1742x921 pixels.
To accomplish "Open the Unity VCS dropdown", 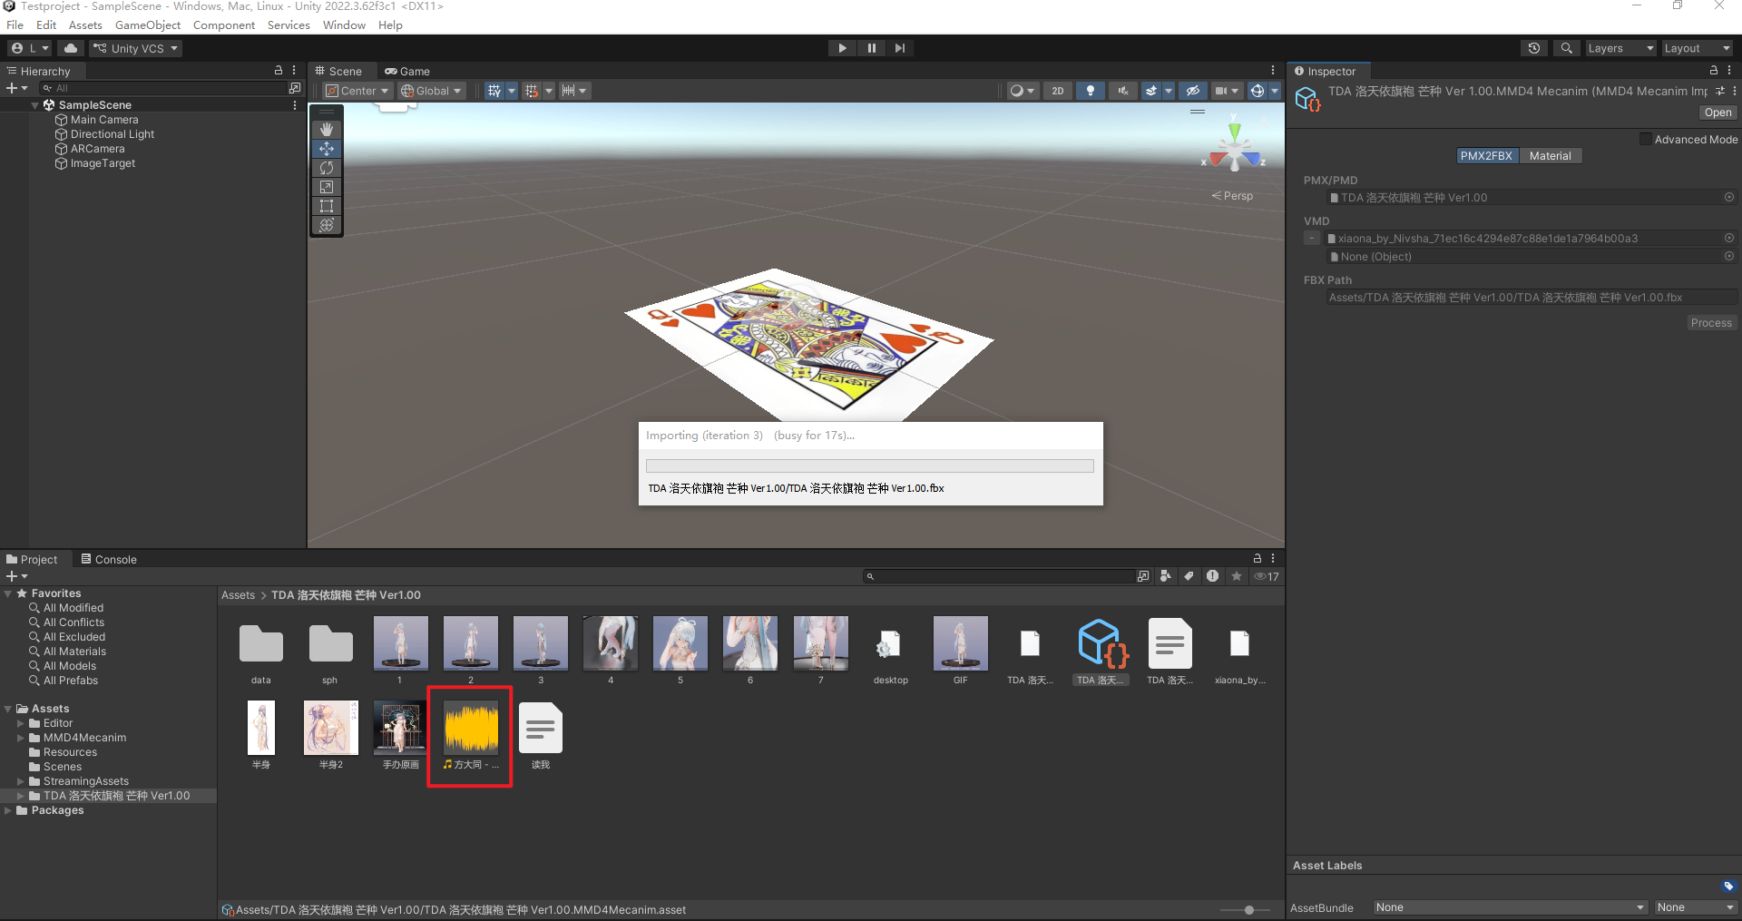I will [x=136, y=48].
